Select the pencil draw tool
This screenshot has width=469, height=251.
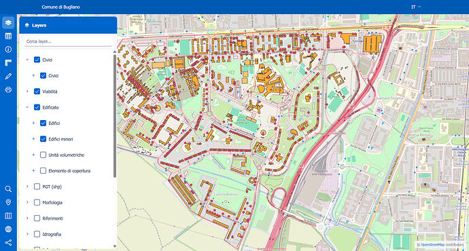pyautogui.click(x=8, y=76)
